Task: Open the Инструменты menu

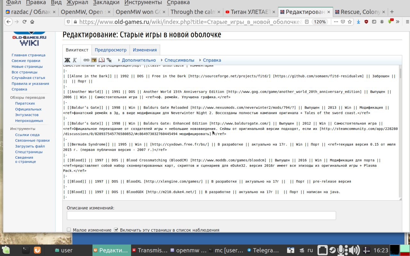Action: tap(143, 3)
